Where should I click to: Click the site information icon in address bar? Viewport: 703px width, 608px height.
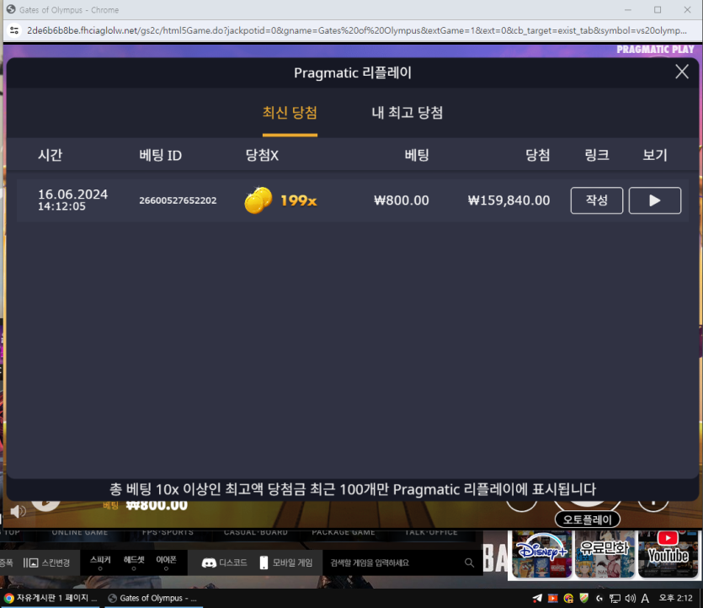[14, 30]
